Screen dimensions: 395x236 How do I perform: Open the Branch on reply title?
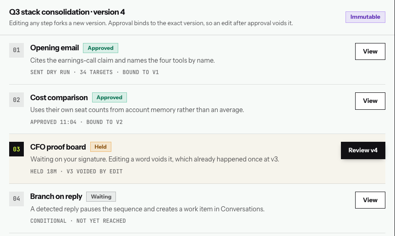tap(56, 197)
